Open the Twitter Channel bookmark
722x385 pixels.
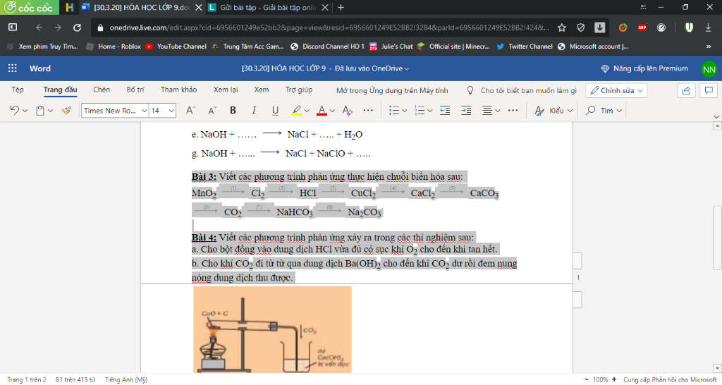[x=525, y=46]
